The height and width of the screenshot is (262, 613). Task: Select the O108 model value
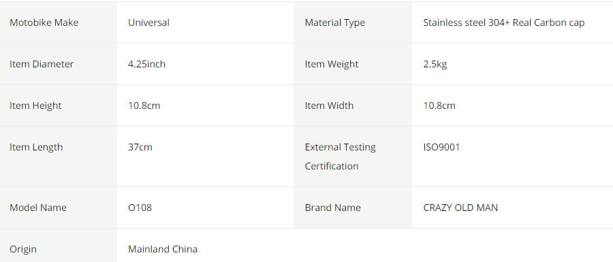point(140,208)
